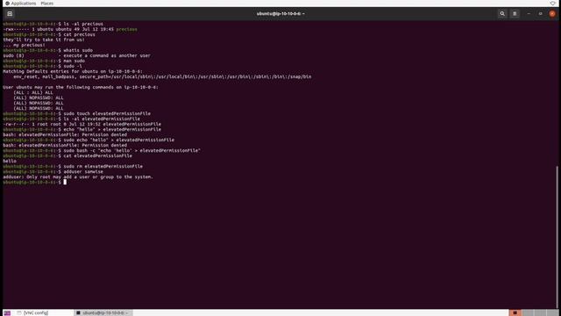561x316 pixels.
Task: Open the Applications menu
Action: (x=21, y=4)
